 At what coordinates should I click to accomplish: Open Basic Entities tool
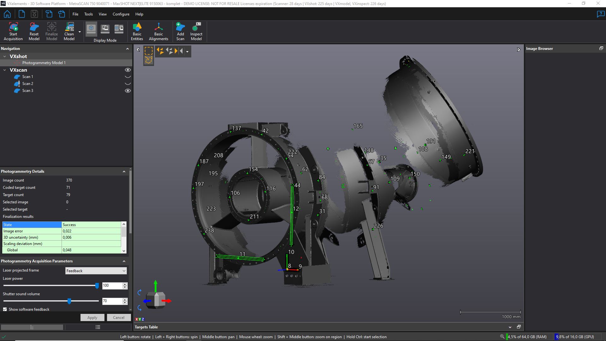coord(137,28)
